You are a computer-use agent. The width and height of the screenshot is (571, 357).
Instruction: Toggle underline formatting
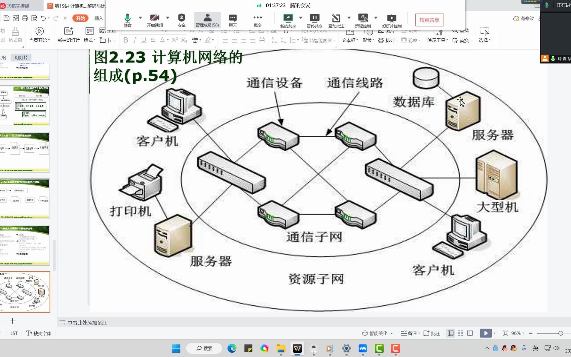[x=143, y=40]
